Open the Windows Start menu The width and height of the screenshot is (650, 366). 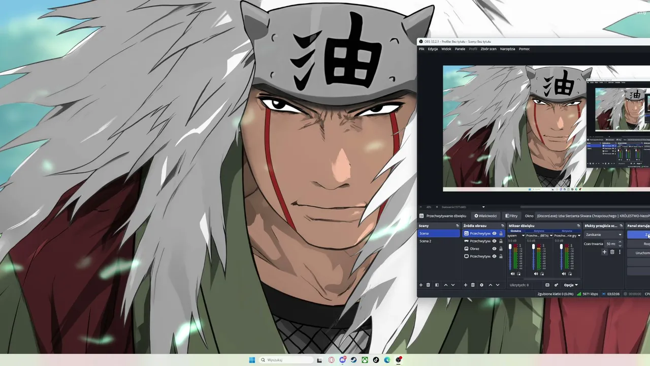pyautogui.click(x=252, y=360)
